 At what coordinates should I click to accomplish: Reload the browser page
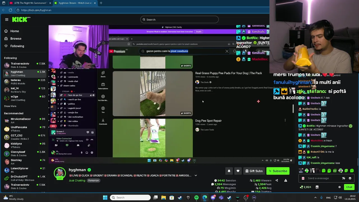pyautogui.click(x=10, y=10)
